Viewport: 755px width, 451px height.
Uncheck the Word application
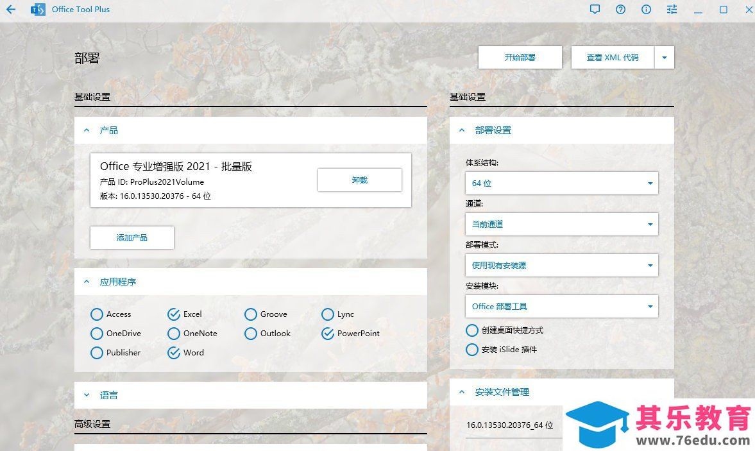[x=174, y=353]
